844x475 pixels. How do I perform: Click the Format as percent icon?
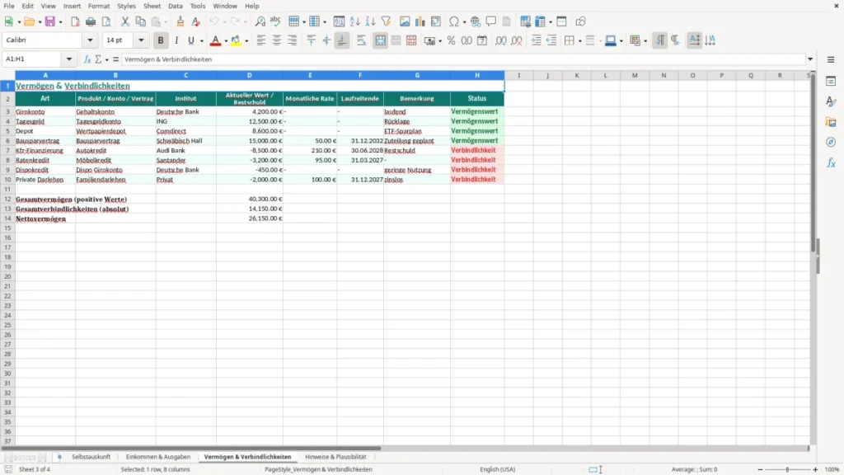tap(451, 40)
